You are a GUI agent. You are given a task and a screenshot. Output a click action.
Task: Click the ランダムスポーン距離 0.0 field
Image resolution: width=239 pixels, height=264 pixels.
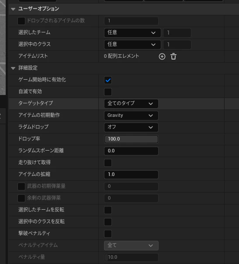131,151
